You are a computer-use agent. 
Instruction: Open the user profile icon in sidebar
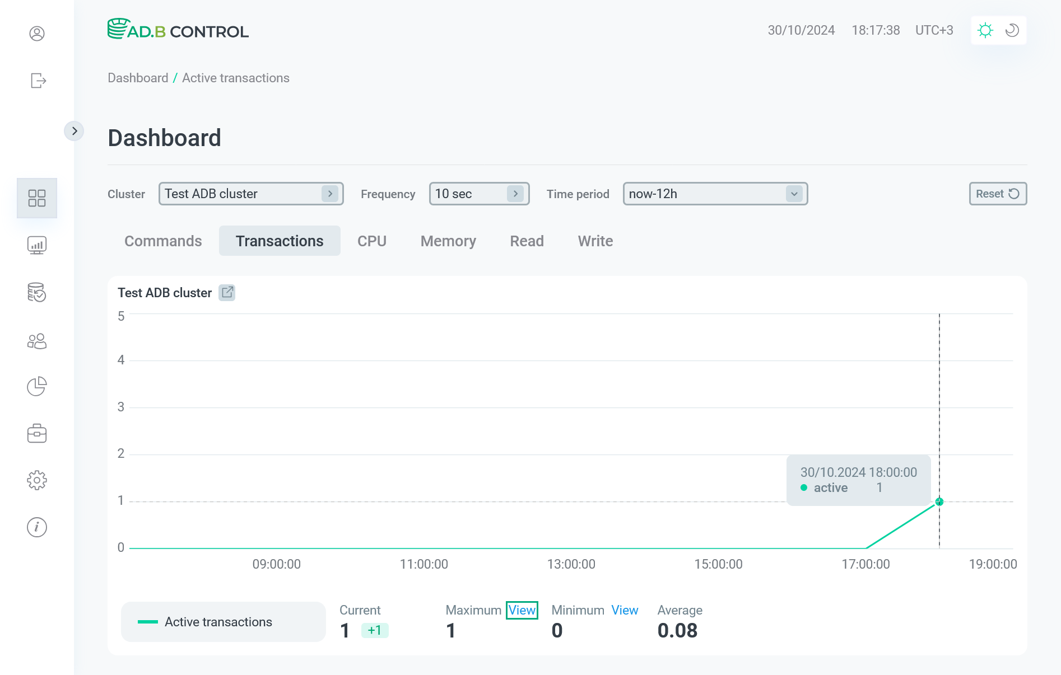pyautogui.click(x=37, y=34)
